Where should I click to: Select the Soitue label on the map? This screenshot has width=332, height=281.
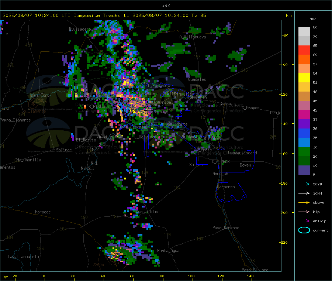pos(196,165)
